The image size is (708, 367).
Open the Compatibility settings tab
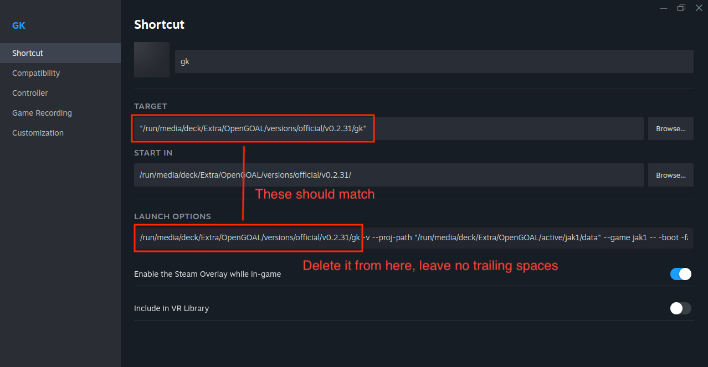(36, 73)
